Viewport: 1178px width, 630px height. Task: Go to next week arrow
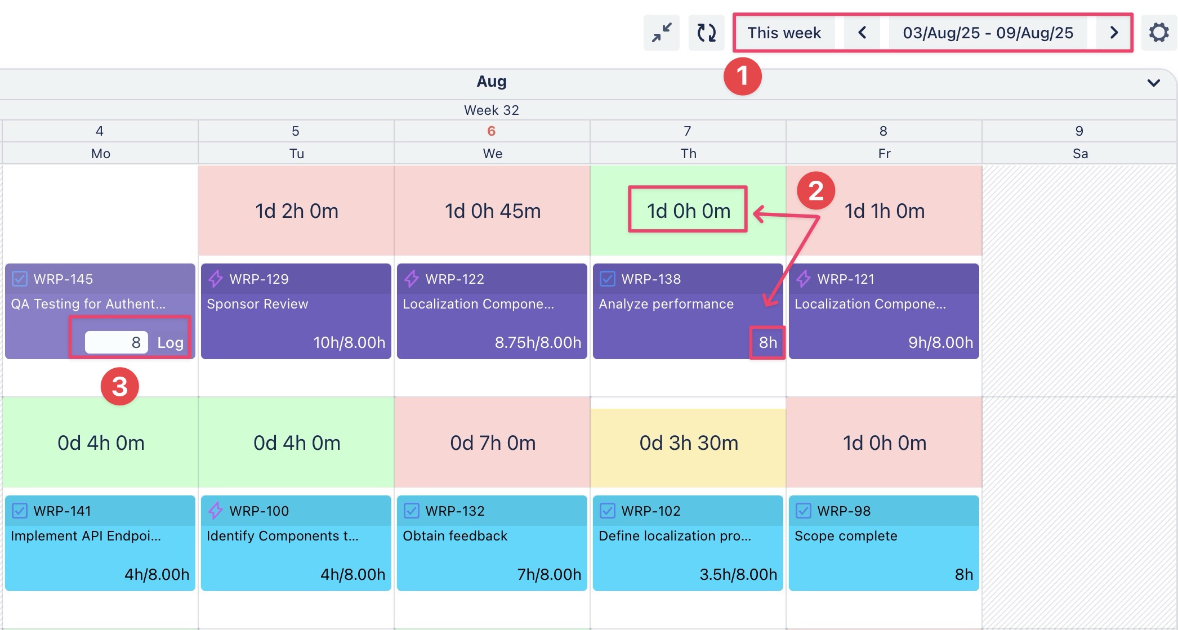click(1114, 33)
